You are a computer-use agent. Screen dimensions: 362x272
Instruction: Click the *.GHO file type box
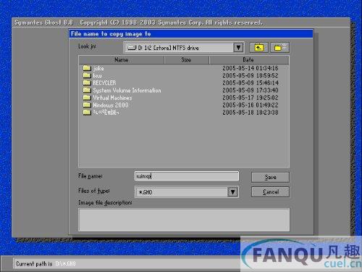point(187,192)
